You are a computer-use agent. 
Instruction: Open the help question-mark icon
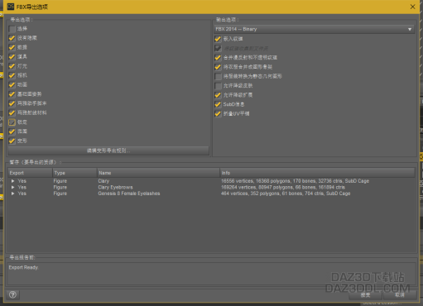pyautogui.click(x=12, y=294)
